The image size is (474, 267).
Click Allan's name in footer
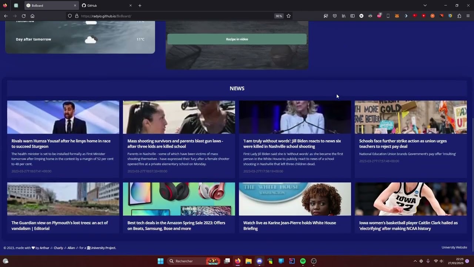click(x=71, y=248)
